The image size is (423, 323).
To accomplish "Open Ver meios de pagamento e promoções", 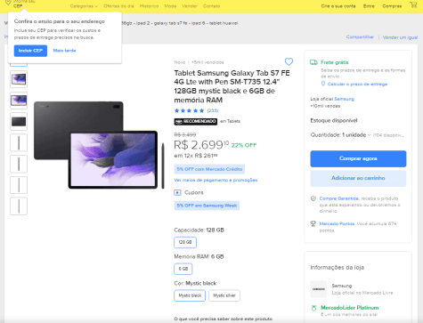I will 216,180.
